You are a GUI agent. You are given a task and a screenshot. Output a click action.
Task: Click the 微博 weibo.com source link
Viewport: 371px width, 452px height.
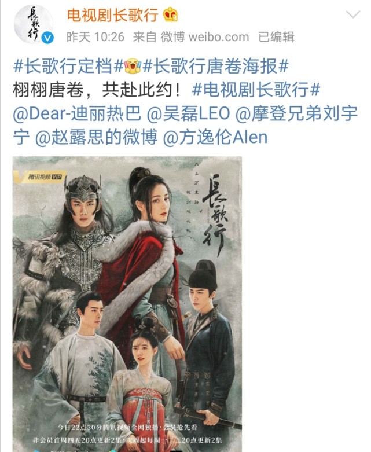tap(205, 37)
